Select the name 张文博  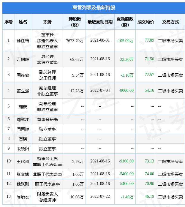coord(23,174)
